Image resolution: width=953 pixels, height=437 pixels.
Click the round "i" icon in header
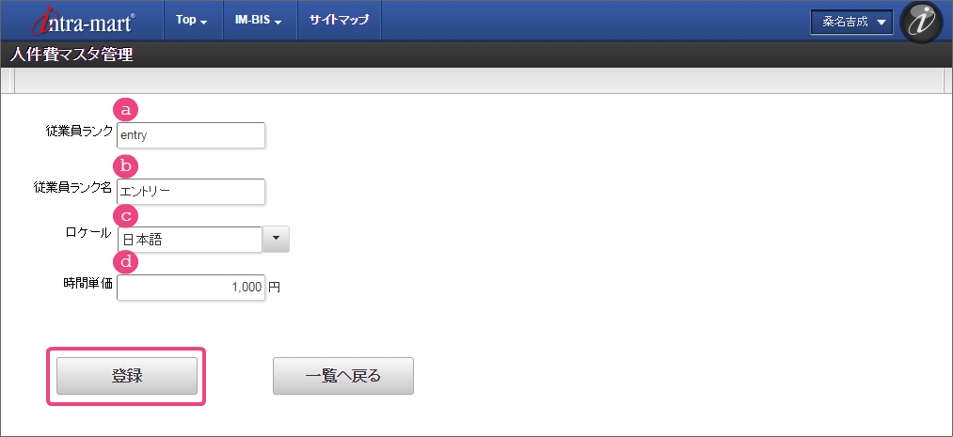tap(921, 22)
